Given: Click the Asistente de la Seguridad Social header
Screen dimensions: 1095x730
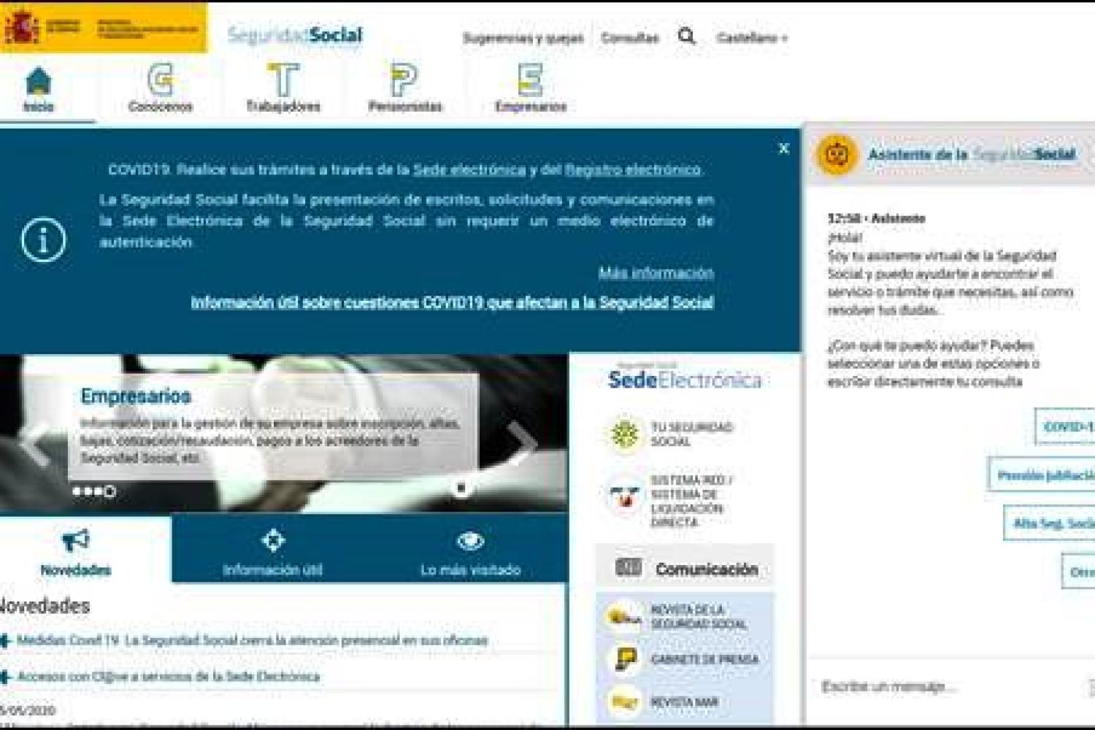Looking at the screenshot, I should coord(972,154).
